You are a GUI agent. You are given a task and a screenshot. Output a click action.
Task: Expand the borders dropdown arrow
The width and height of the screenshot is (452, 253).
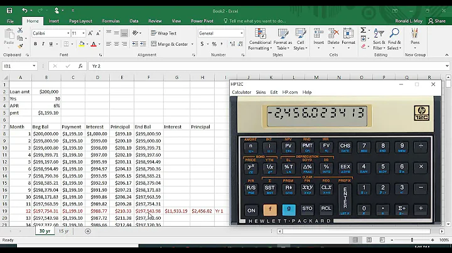[72, 44]
